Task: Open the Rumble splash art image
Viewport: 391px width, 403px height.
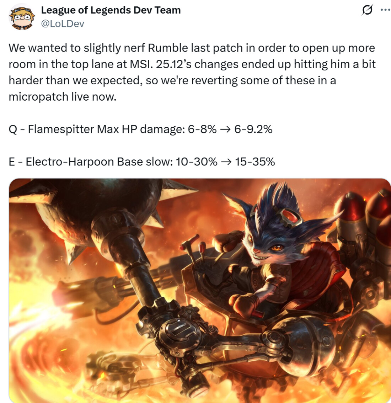Action: pyautogui.click(x=200, y=291)
